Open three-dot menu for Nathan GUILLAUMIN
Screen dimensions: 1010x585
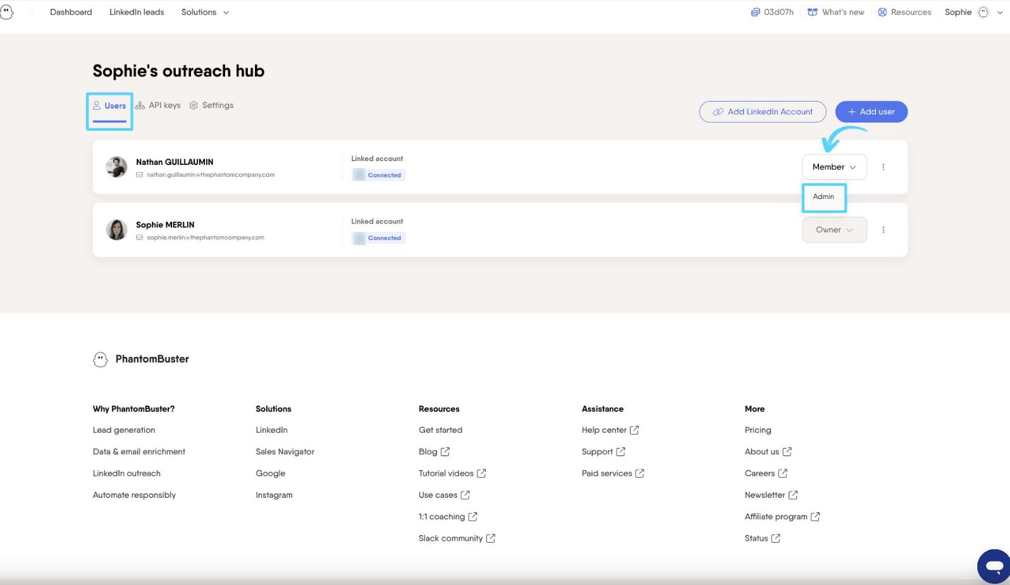click(x=884, y=167)
